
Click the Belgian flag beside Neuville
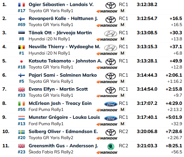[x=22, y=47]
